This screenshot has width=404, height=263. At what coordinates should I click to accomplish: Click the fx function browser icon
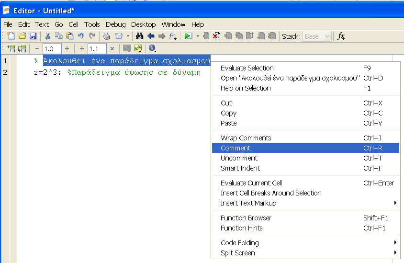(x=341, y=36)
